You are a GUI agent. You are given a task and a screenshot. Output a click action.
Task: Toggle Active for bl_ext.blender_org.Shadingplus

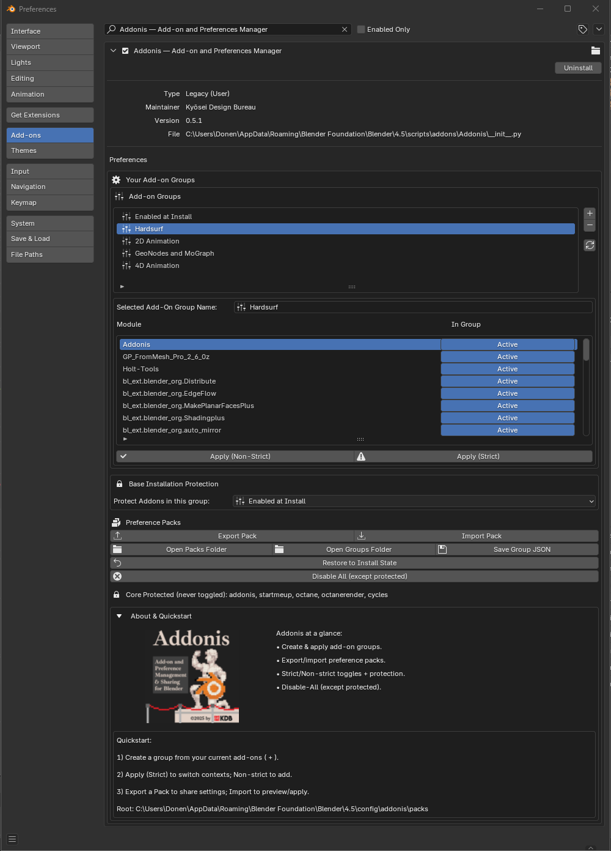(508, 418)
